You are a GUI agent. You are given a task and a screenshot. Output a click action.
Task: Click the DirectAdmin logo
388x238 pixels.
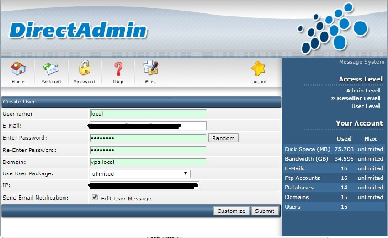(x=78, y=30)
